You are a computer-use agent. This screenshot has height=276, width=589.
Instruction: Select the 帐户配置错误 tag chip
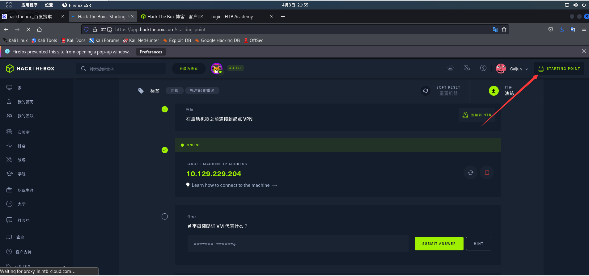202,90
